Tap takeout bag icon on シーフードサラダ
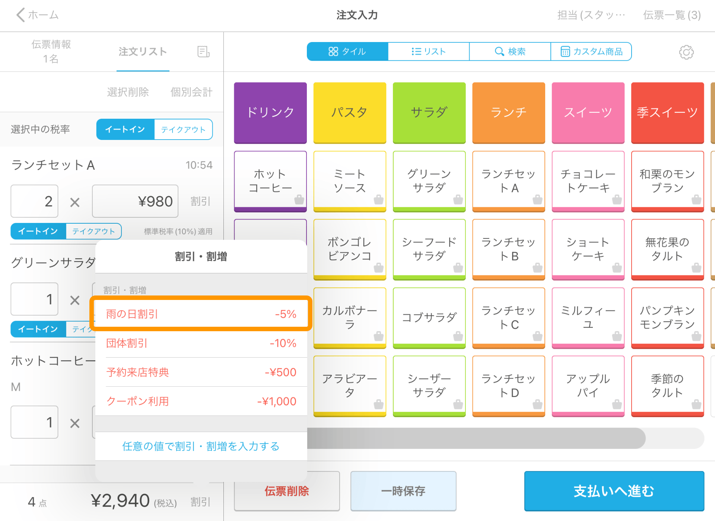The image size is (715, 521). pos(458,268)
